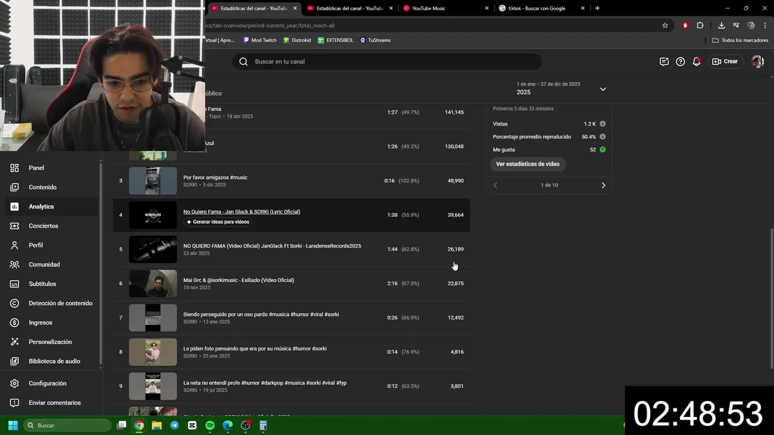Screen dimensions: 774x435
Task: Open the Chrome profile avatar in toolbar
Action: click(751, 25)
